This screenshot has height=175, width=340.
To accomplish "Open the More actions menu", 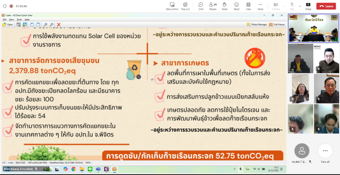I will coord(260,6).
